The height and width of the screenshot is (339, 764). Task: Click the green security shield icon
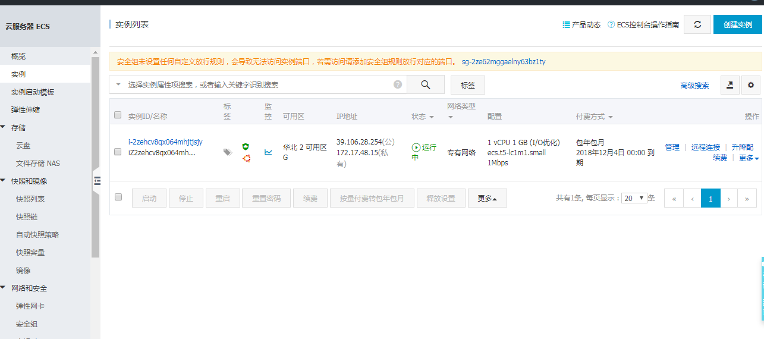pyautogui.click(x=246, y=146)
